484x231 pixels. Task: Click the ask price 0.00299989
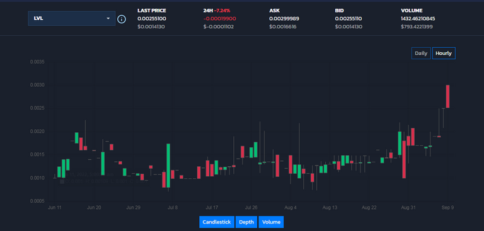[284, 19]
